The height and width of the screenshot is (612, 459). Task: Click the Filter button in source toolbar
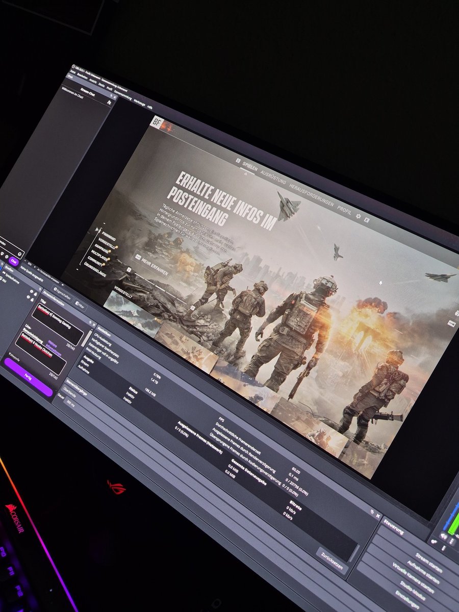pyautogui.click(x=80, y=305)
